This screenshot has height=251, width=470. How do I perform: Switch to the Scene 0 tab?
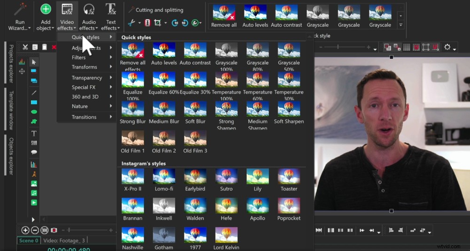[x=29, y=240]
